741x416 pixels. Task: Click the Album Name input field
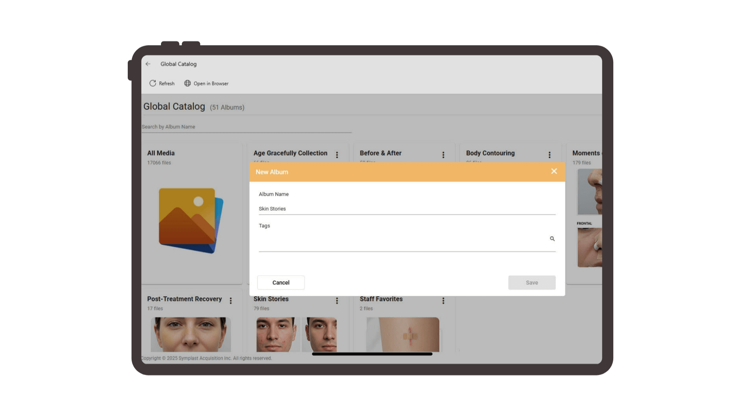tap(406, 209)
